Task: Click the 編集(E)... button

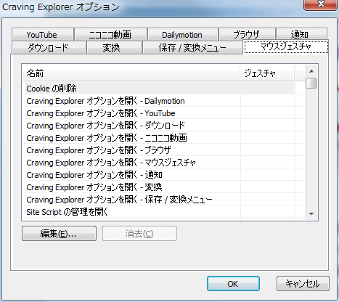Action: (59, 234)
